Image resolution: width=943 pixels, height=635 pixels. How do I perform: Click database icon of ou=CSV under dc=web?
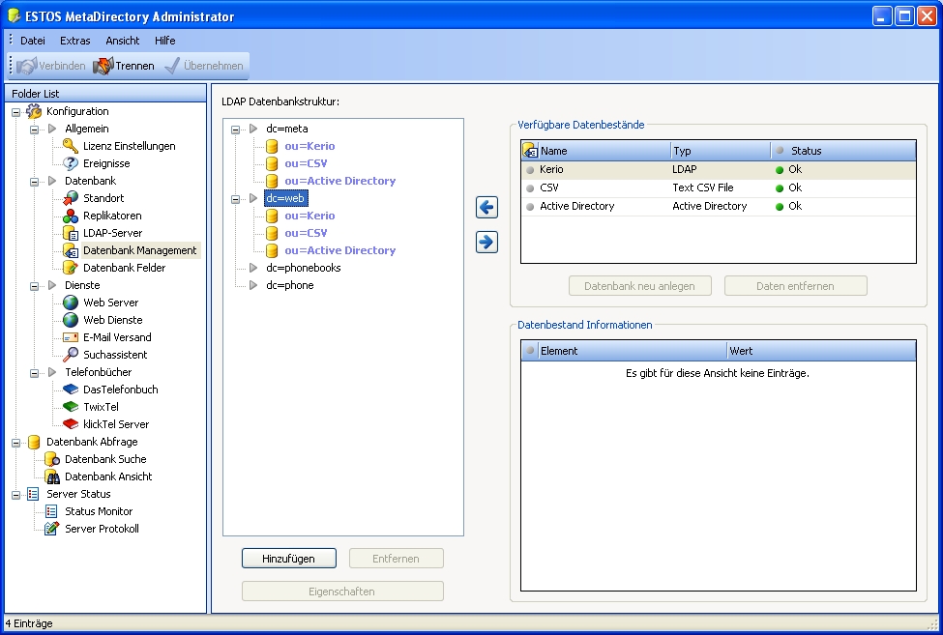(x=272, y=234)
